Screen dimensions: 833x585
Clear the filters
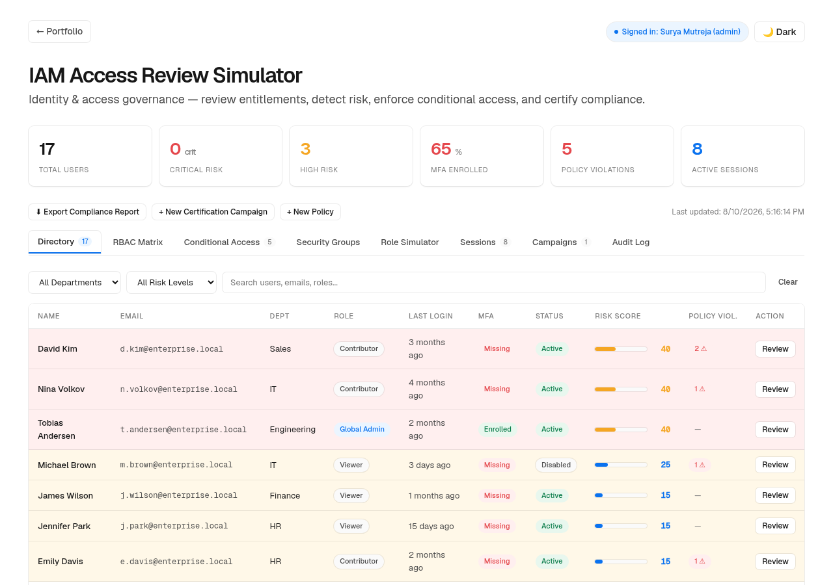click(x=787, y=282)
